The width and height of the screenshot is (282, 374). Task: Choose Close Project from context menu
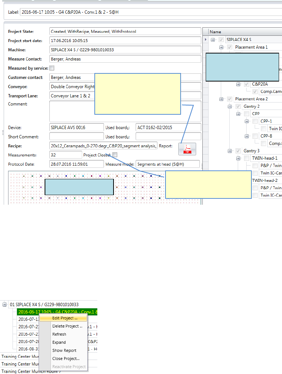click(63, 359)
